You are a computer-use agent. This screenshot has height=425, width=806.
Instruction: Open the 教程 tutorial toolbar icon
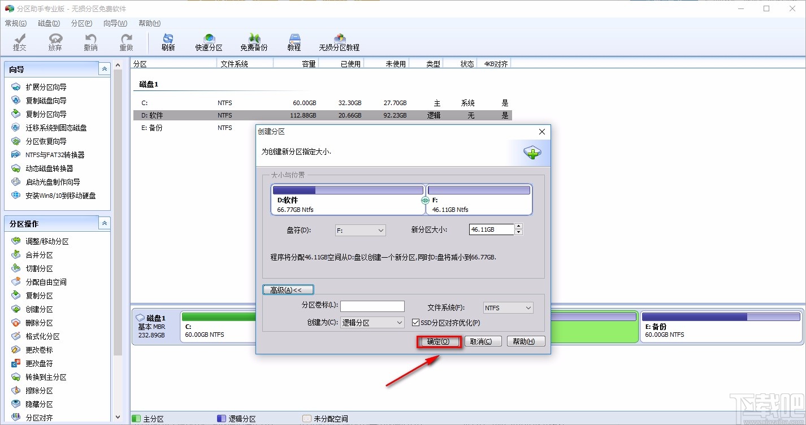(294, 42)
